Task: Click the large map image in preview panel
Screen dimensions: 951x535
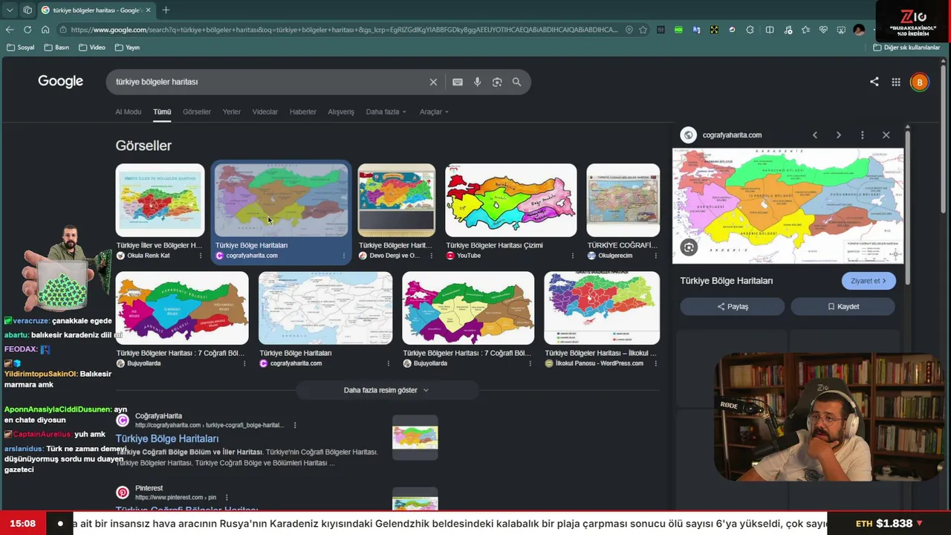Action: tap(788, 206)
